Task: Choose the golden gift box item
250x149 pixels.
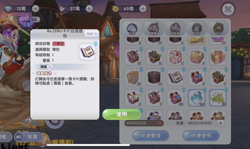Action: [218, 57]
